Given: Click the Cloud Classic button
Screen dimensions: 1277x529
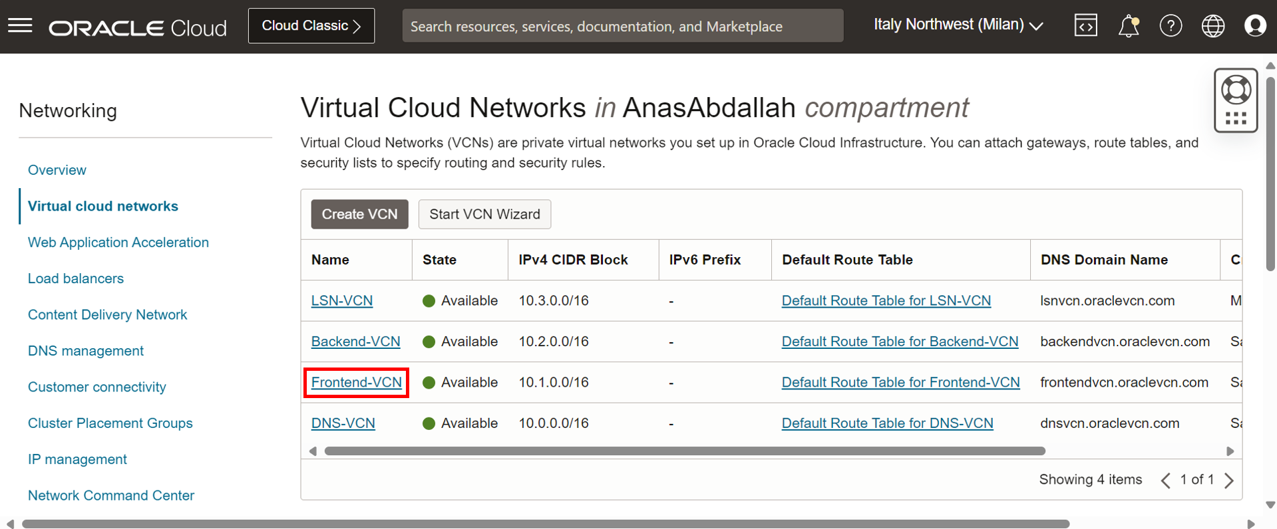Looking at the screenshot, I should click(311, 26).
